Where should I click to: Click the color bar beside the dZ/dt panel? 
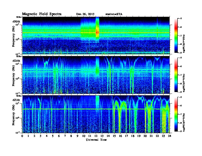tap(176, 114)
